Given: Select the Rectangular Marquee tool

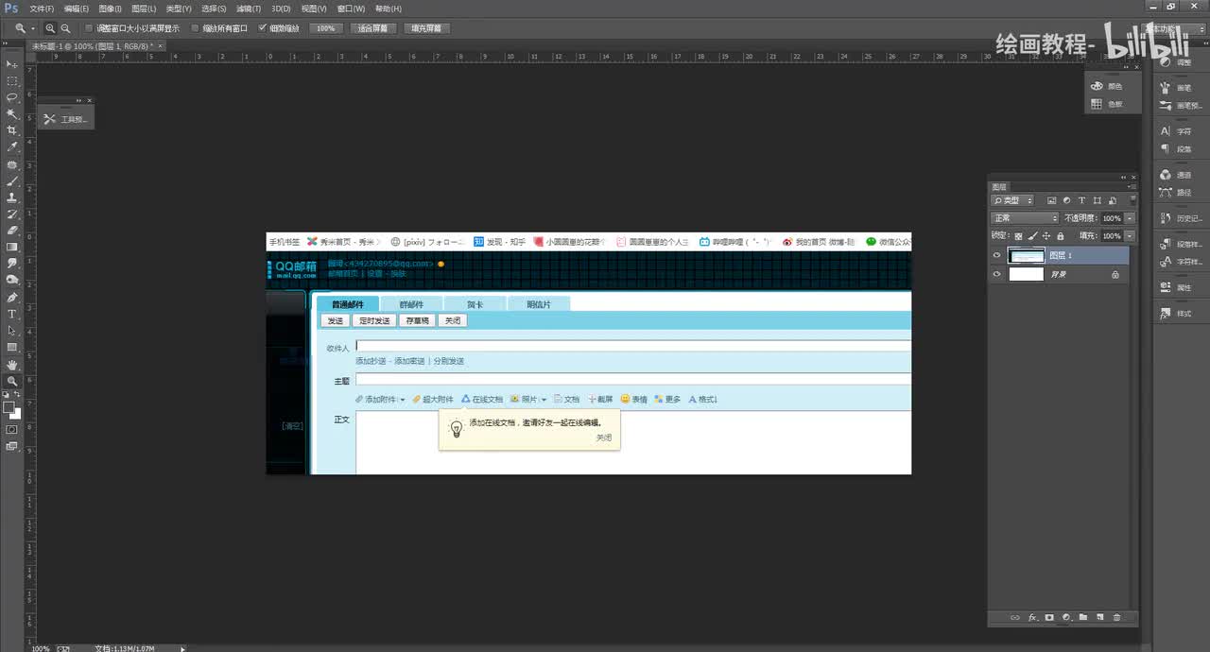Looking at the screenshot, I should click(x=12, y=81).
